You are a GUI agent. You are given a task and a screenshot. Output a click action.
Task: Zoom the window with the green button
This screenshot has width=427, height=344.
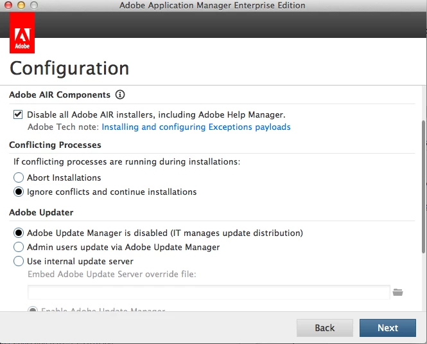tap(33, 5)
